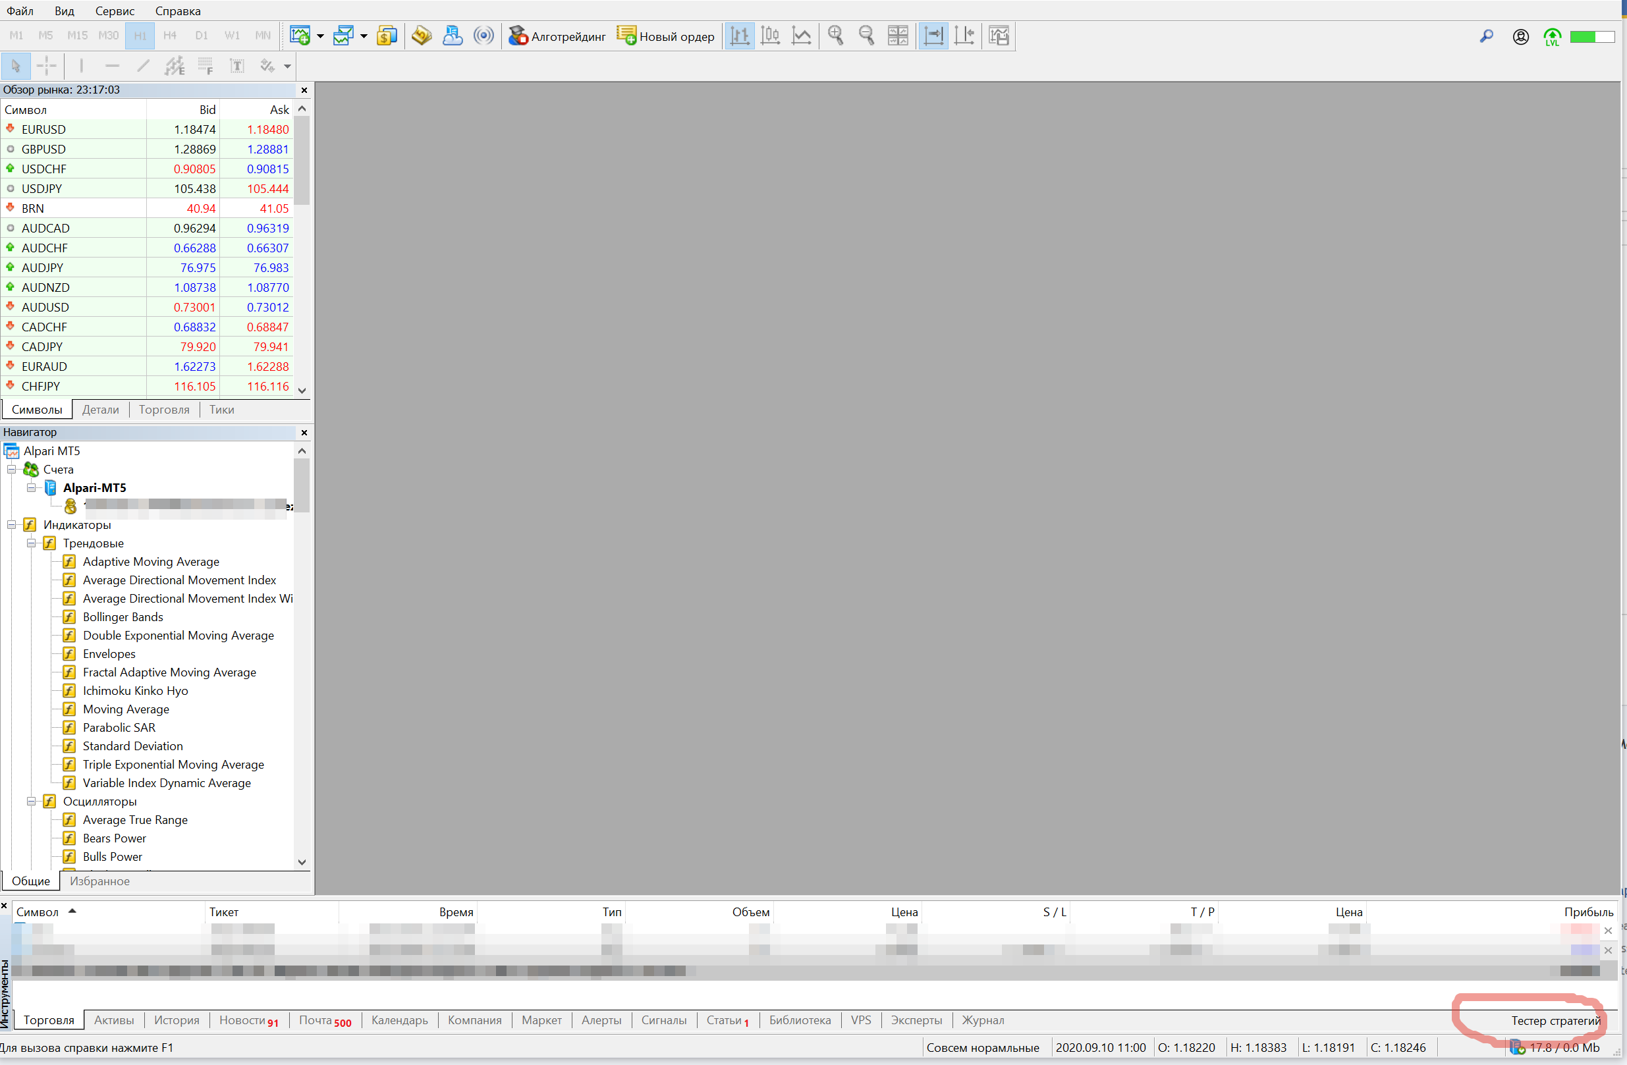Collapse the Счета tree node
This screenshot has height=1065, width=1627.
tap(12, 470)
